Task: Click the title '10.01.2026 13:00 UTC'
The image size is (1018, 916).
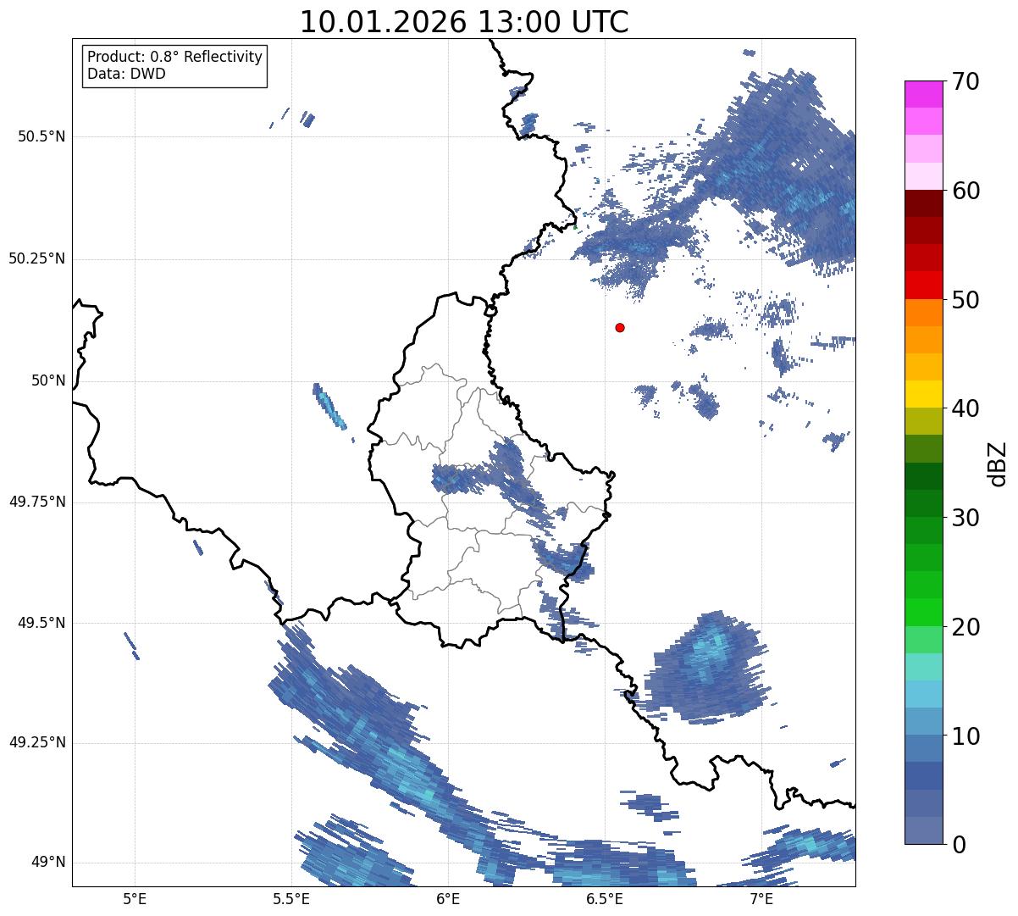Action: [464, 22]
